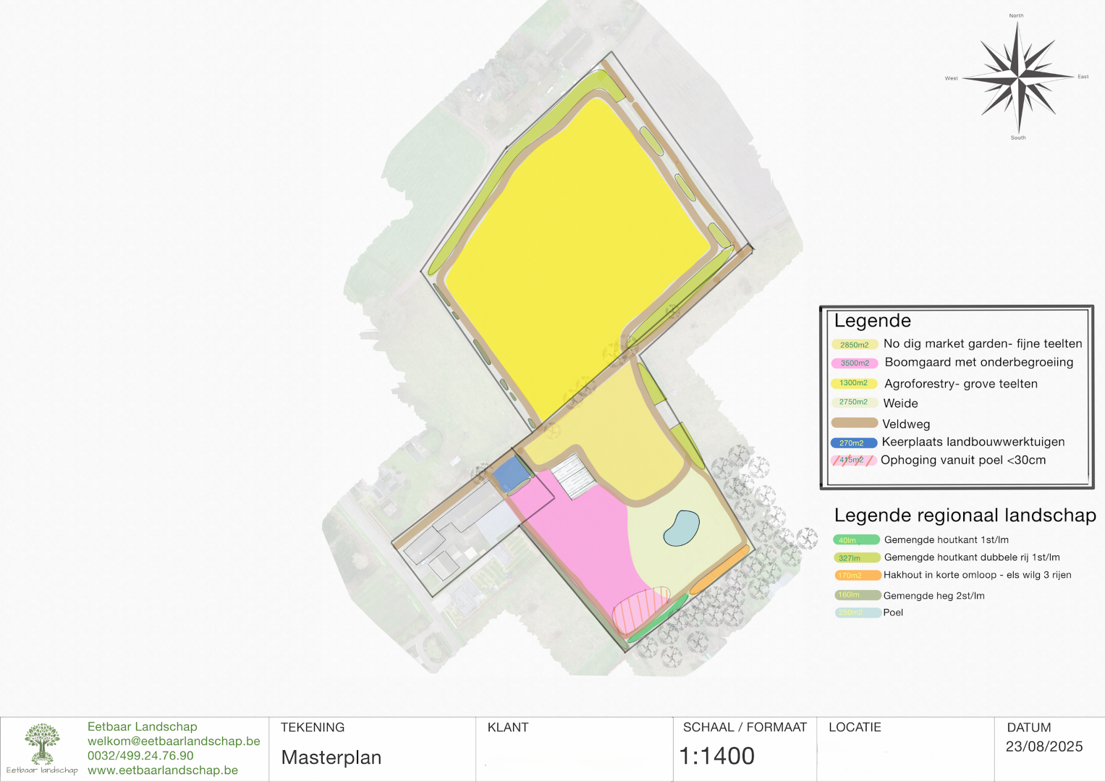Select the orange coppice strip on the map

(719, 570)
